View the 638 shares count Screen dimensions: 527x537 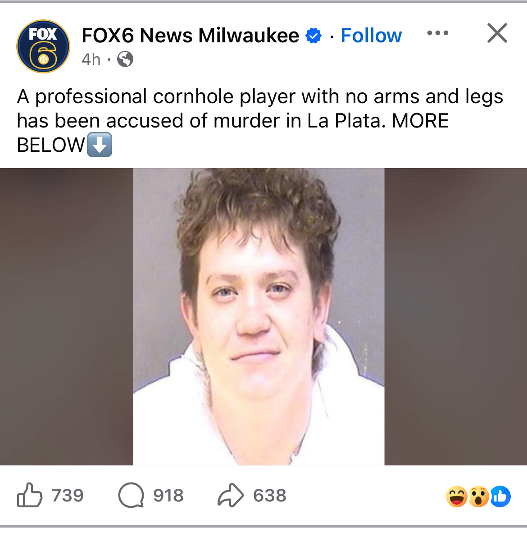tap(270, 496)
